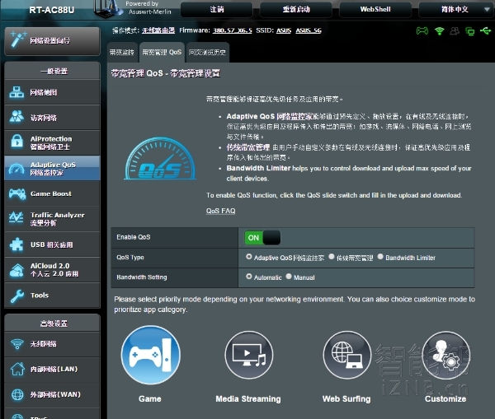Click the 一般设置 section header

(x=53, y=71)
